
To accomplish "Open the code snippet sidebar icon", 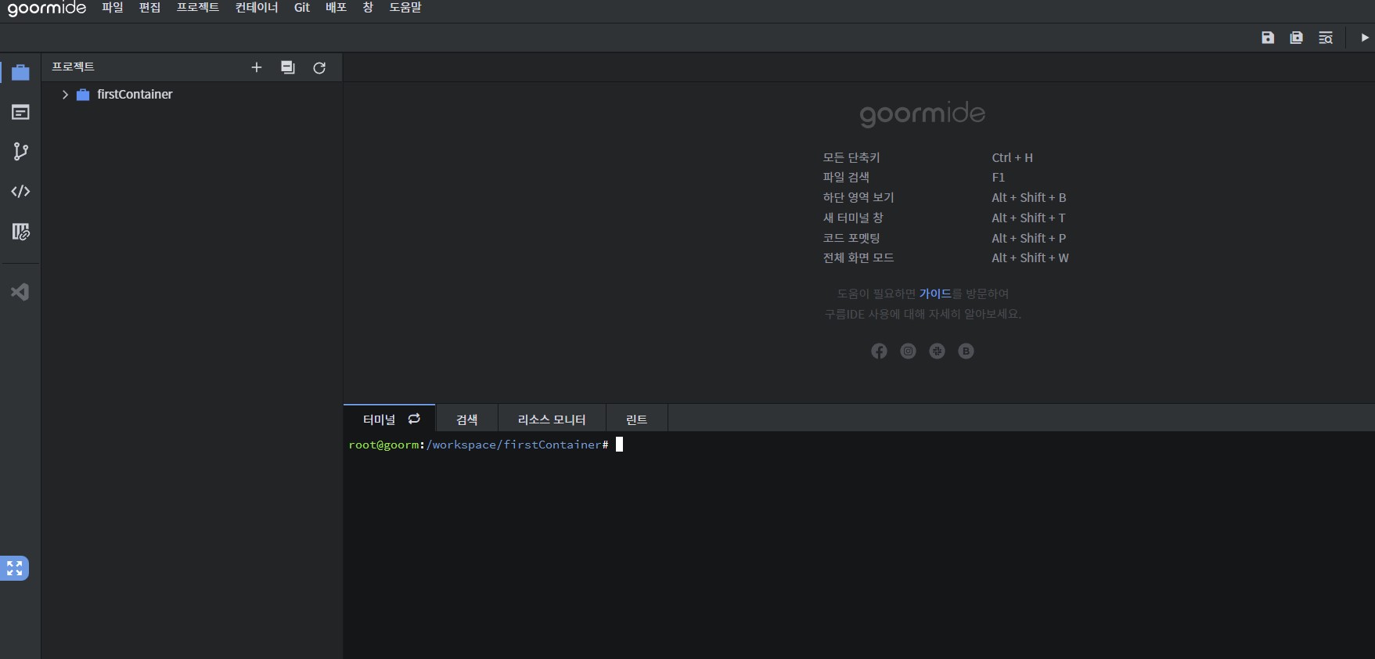I will (x=20, y=191).
